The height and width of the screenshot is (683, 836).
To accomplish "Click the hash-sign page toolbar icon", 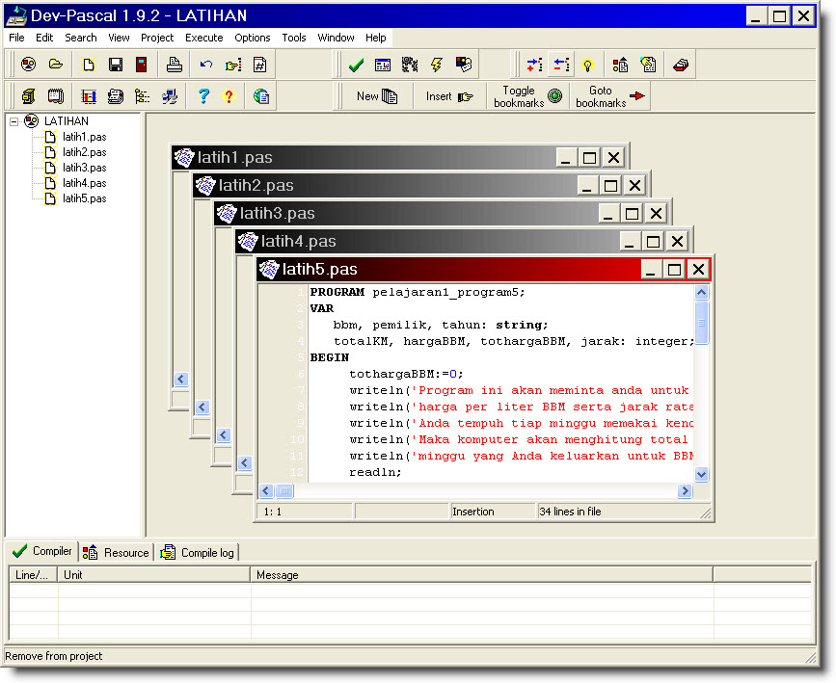I will pyautogui.click(x=259, y=65).
